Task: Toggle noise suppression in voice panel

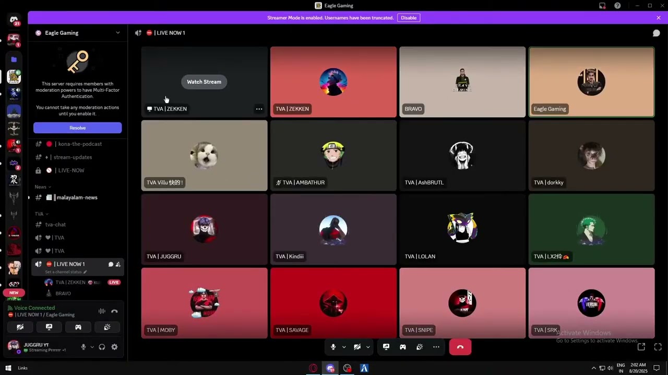Action: 102,311
